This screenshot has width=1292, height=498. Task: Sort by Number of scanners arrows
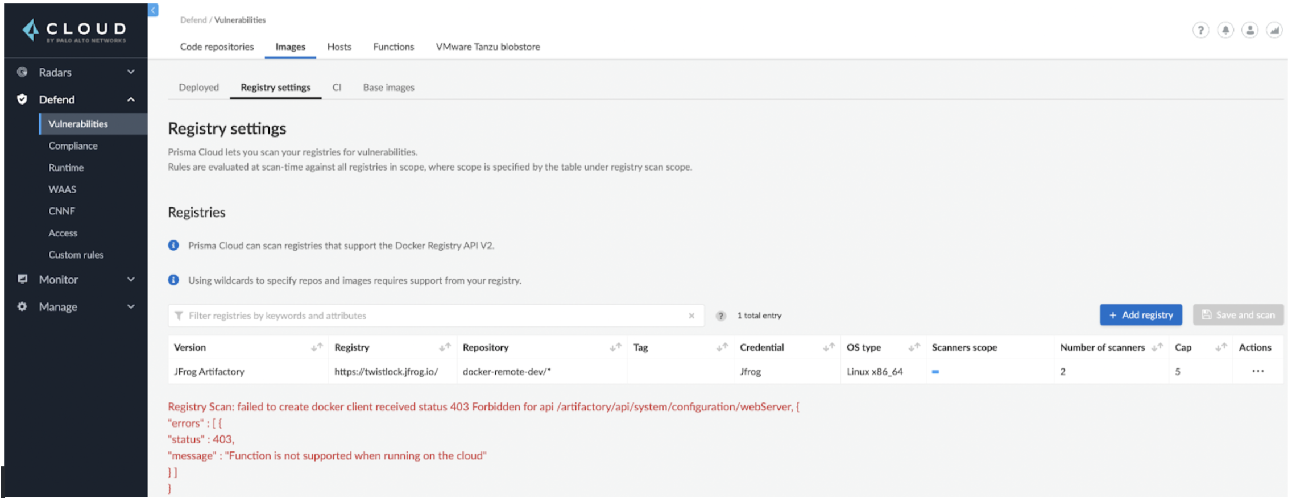(x=1157, y=347)
